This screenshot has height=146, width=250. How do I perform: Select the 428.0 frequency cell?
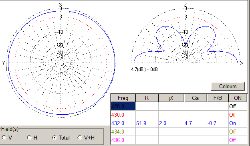pyautogui.click(x=123, y=106)
